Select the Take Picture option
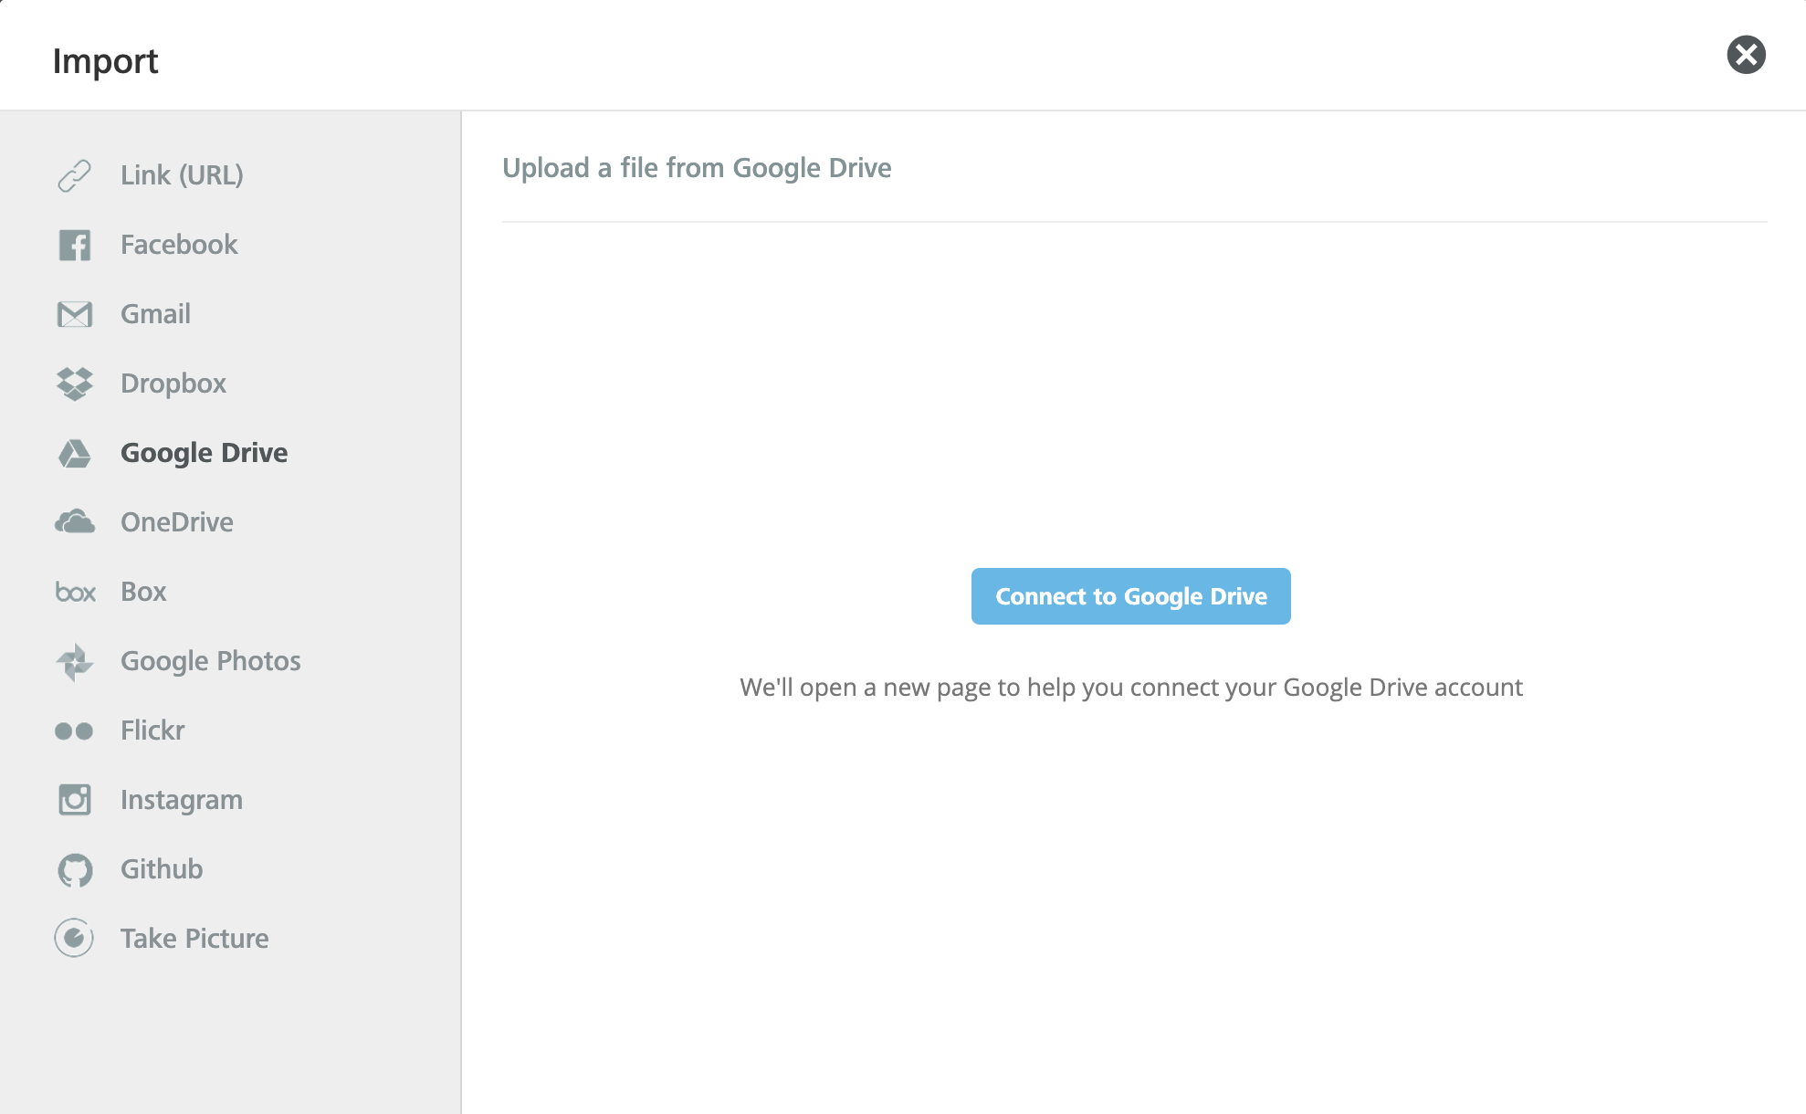1806x1114 pixels. [194, 939]
